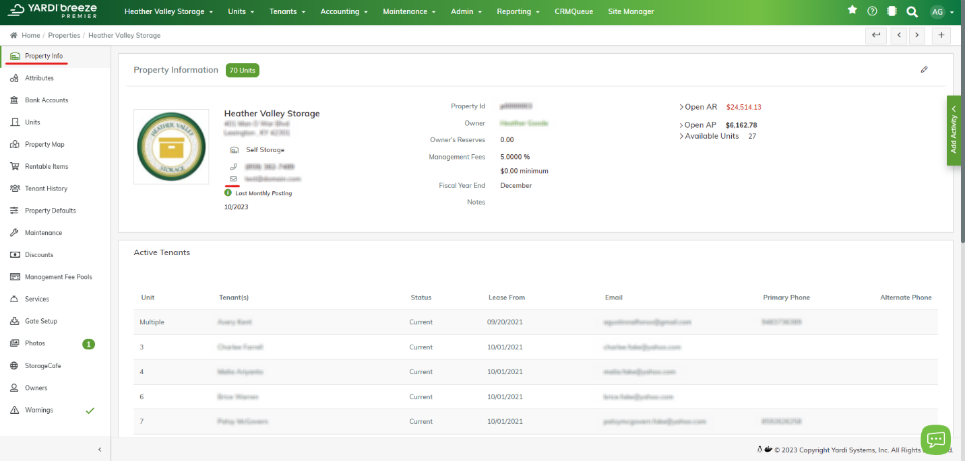This screenshot has height=461, width=965.
Task: Open the Heather Valley Storage dropdown
Action: pyautogui.click(x=168, y=11)
